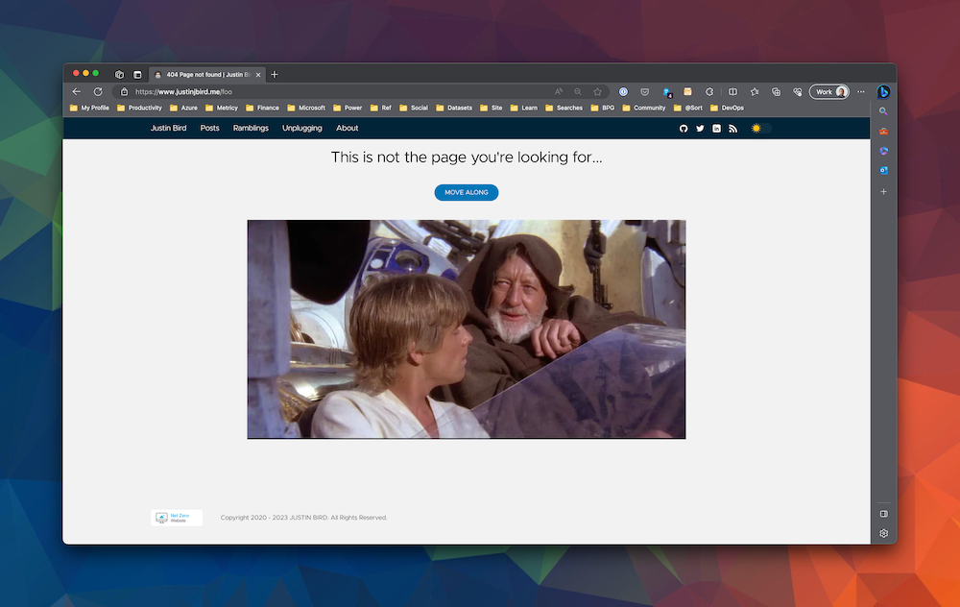Open Copilot from the Edge sidebar
Viewport: 960px width, 607px height.
point(883,92)
